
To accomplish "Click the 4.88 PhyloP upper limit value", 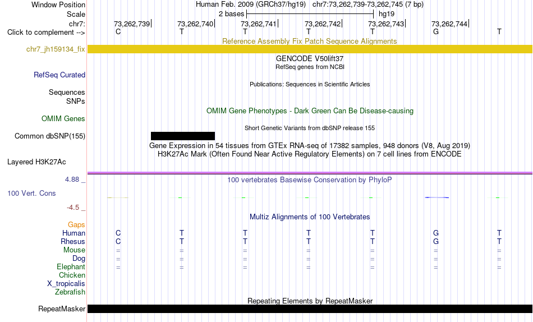I will (x=72, y=180).
